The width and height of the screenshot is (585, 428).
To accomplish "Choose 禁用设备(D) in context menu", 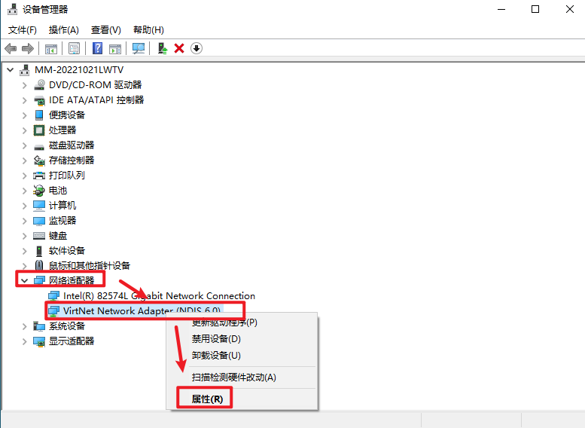I will click(x=216, y=339).
